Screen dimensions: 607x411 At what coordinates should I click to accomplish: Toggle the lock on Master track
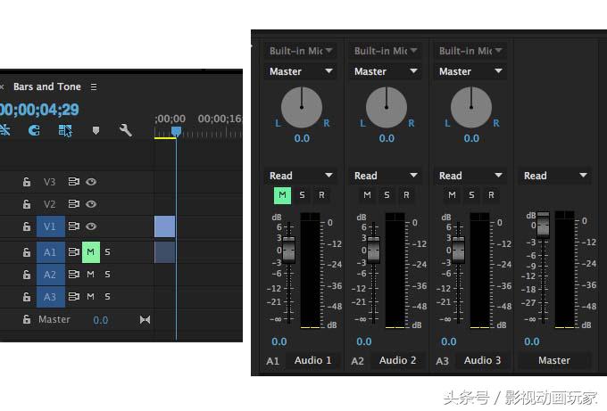[27, 319]
